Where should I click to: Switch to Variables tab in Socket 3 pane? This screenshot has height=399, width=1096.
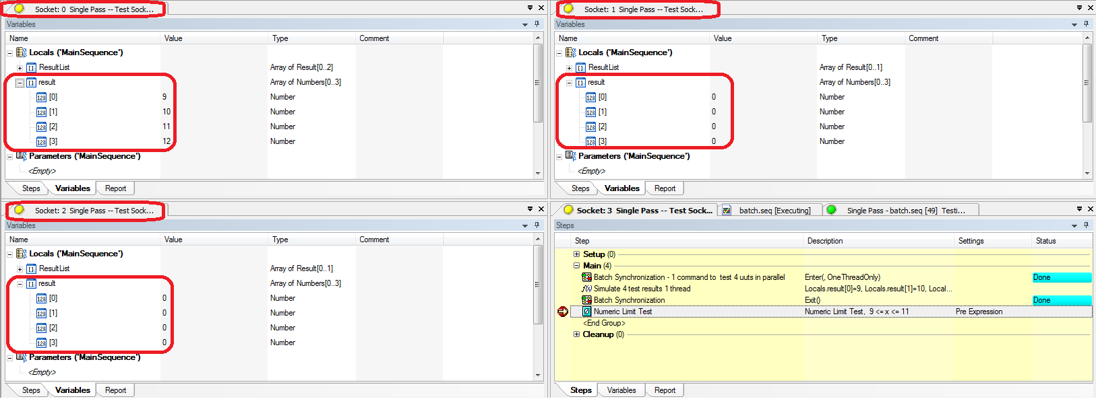pyautogui.click(x=621, y=390)
